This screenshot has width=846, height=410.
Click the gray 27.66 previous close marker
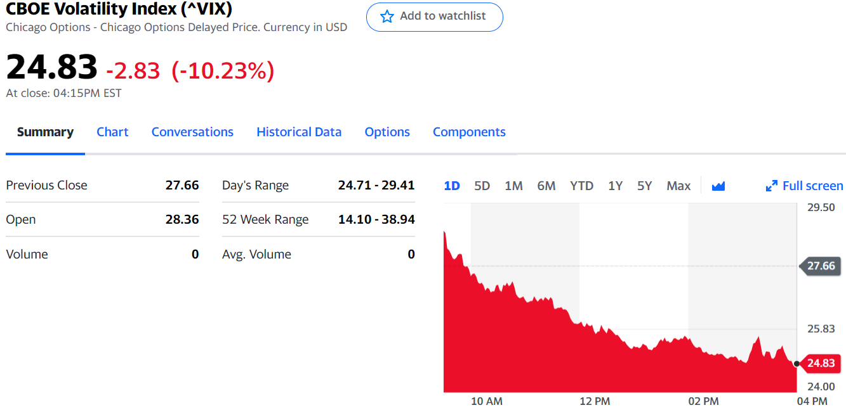point(820,266)
